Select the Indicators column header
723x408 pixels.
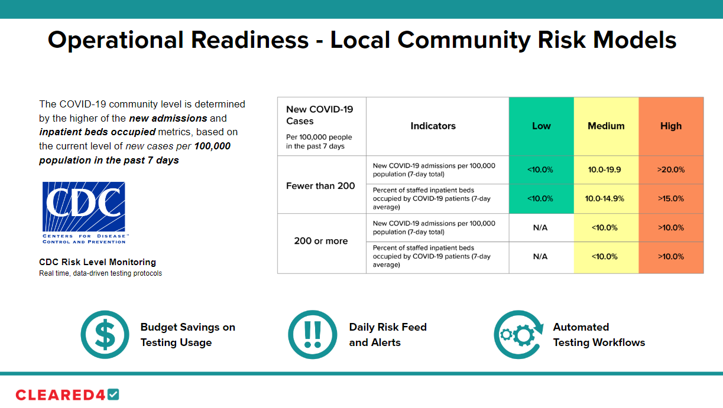(x=433, y=126)
